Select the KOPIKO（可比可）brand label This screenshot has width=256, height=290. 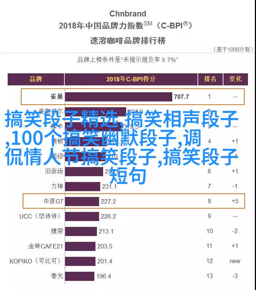click(x=36, y=261)
